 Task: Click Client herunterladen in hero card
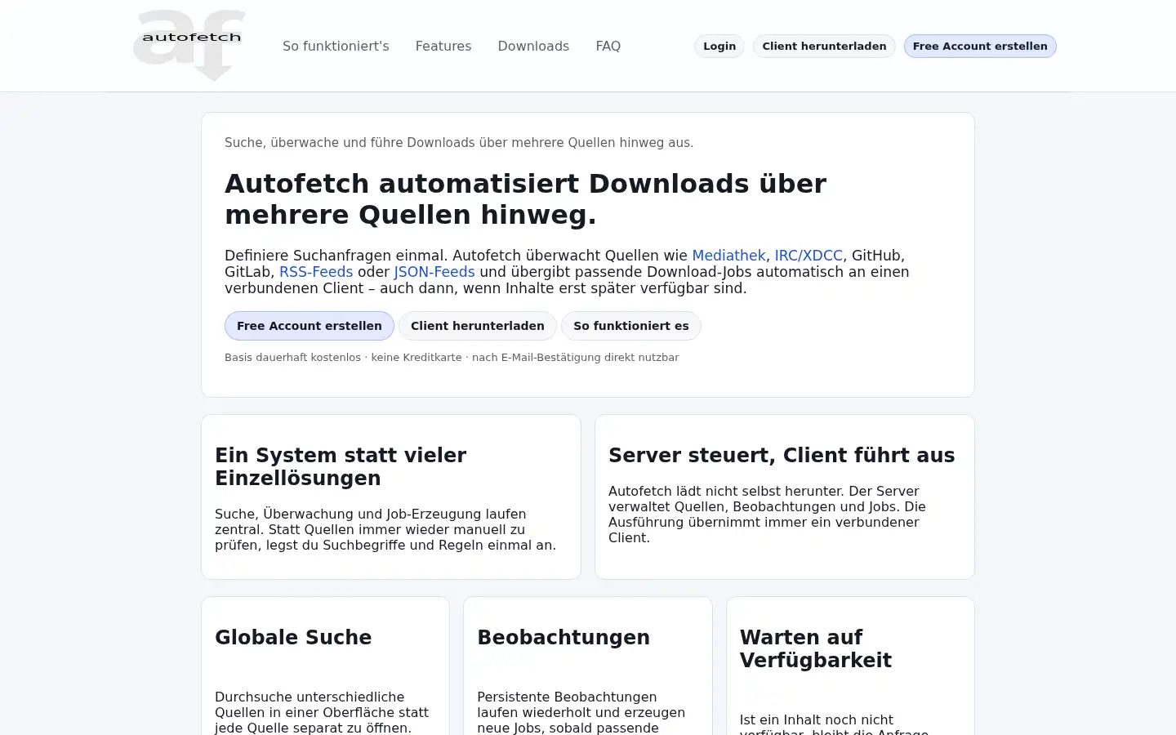pyautogui.click(x=478, y=326)
